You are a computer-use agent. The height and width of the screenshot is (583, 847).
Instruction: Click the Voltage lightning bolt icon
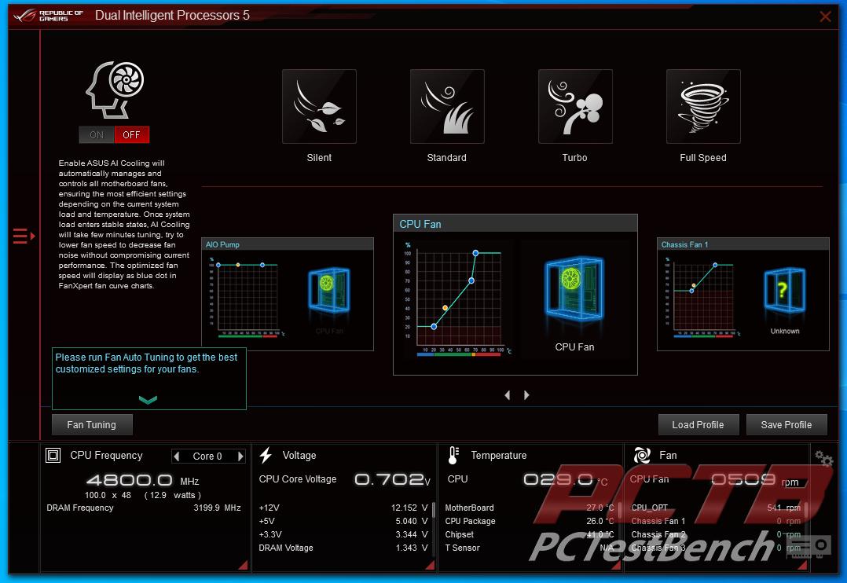(x=266, y=456)
